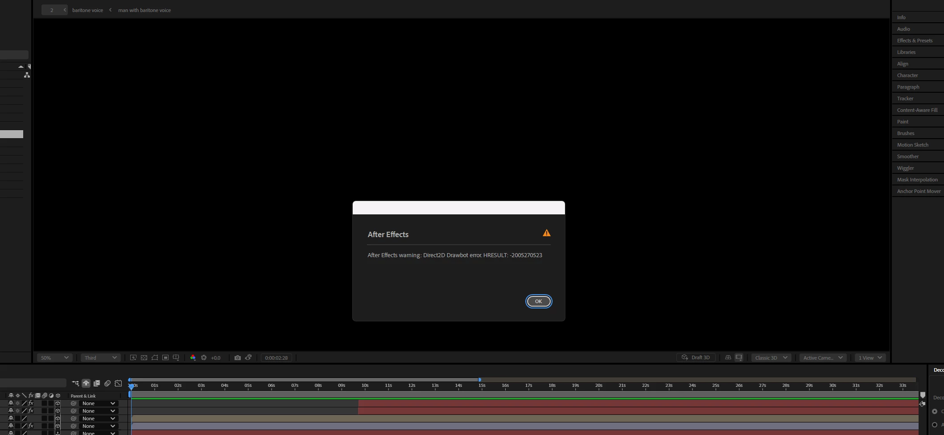Open the grid and guide options icon

coord(176,357)
